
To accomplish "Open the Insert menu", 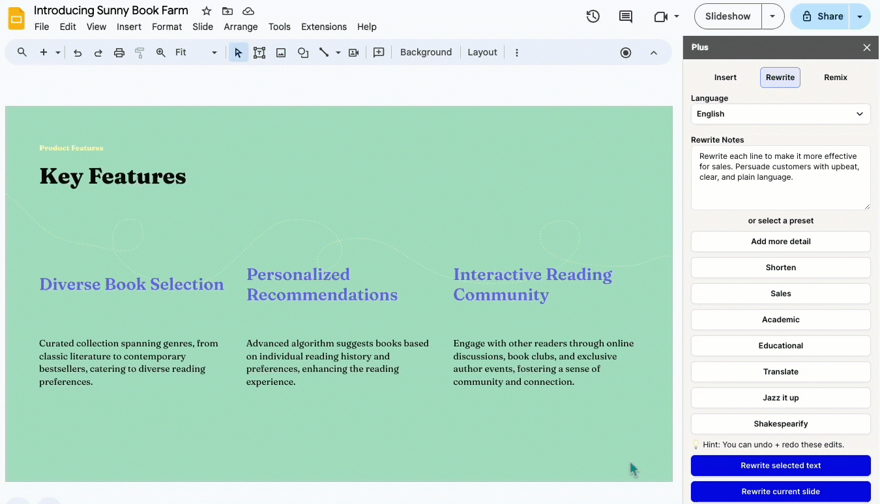I will [x=129, y=27].
